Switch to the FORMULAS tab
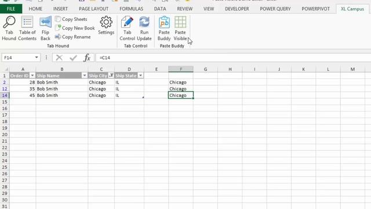Viewport: 371px width, 209px height. tap(132, 9)
